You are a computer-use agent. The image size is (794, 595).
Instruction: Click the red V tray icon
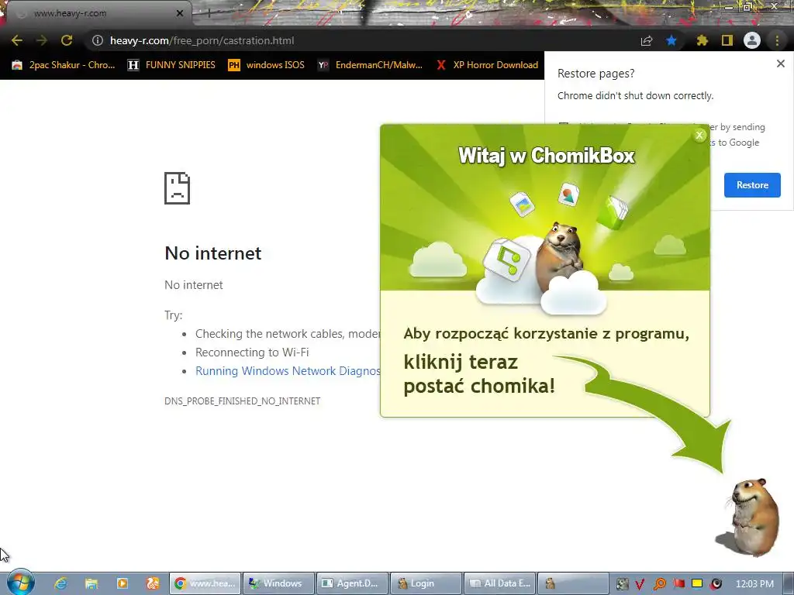point(640,584)
